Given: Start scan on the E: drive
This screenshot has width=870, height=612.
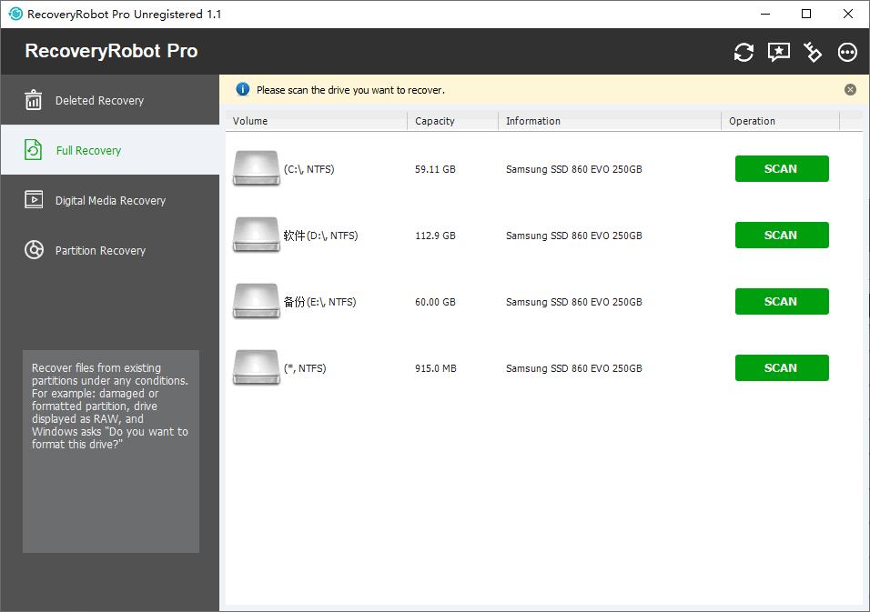Looking at the screenshot, I should click(781, 302).
